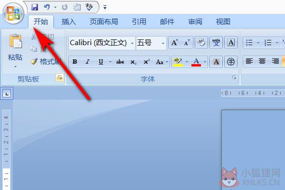Grow font size with larger A icon
The image size is (285, 190).
[x=174, y=43]
